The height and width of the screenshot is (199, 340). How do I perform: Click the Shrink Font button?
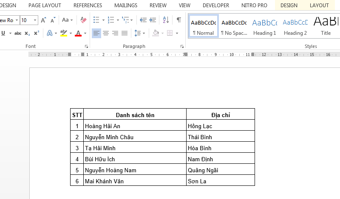coord(53,20)
